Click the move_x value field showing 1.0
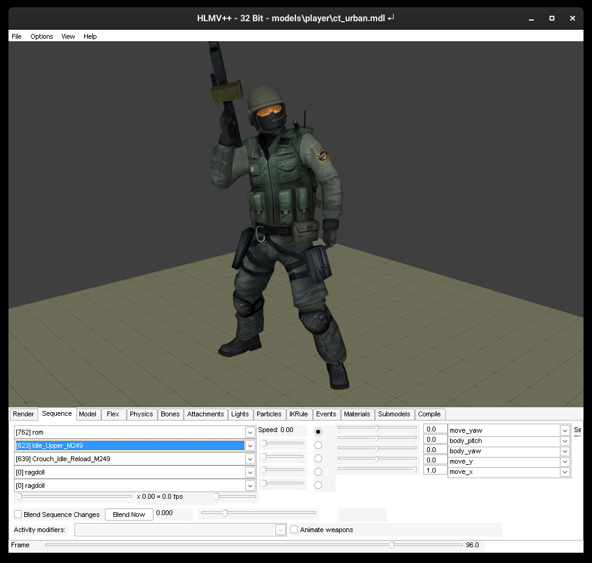592x563 pixels. (x=435, y=470)
